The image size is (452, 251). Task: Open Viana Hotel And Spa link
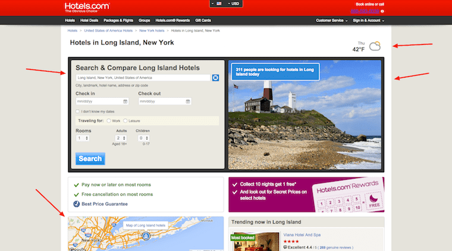[302, 235]
